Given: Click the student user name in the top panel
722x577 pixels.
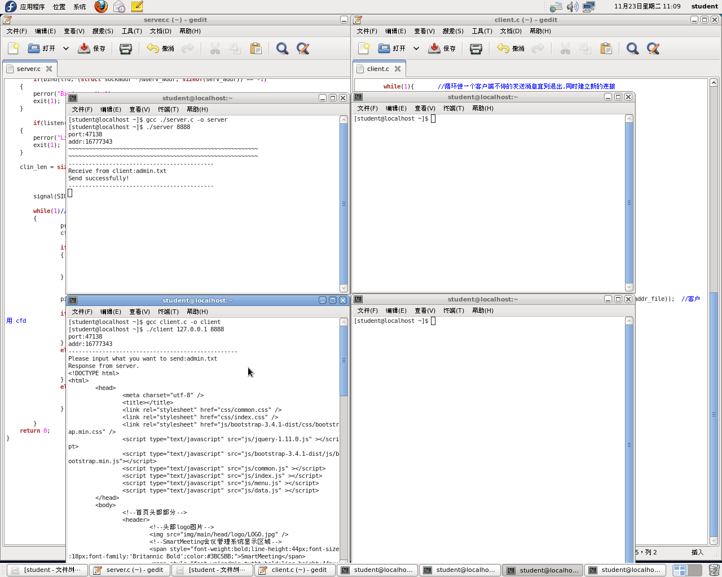Looking at the screenshot, I should [705, 6].
